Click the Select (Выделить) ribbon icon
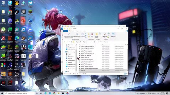This screenshot has width=170, height=95. pos(113,34)
